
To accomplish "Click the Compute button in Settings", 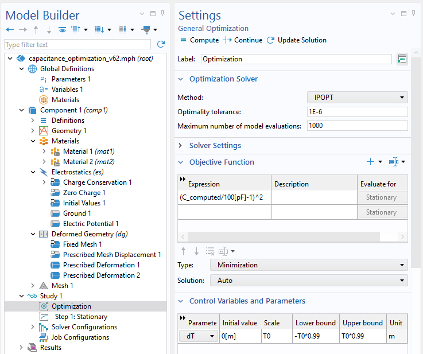I will point(199,40).
